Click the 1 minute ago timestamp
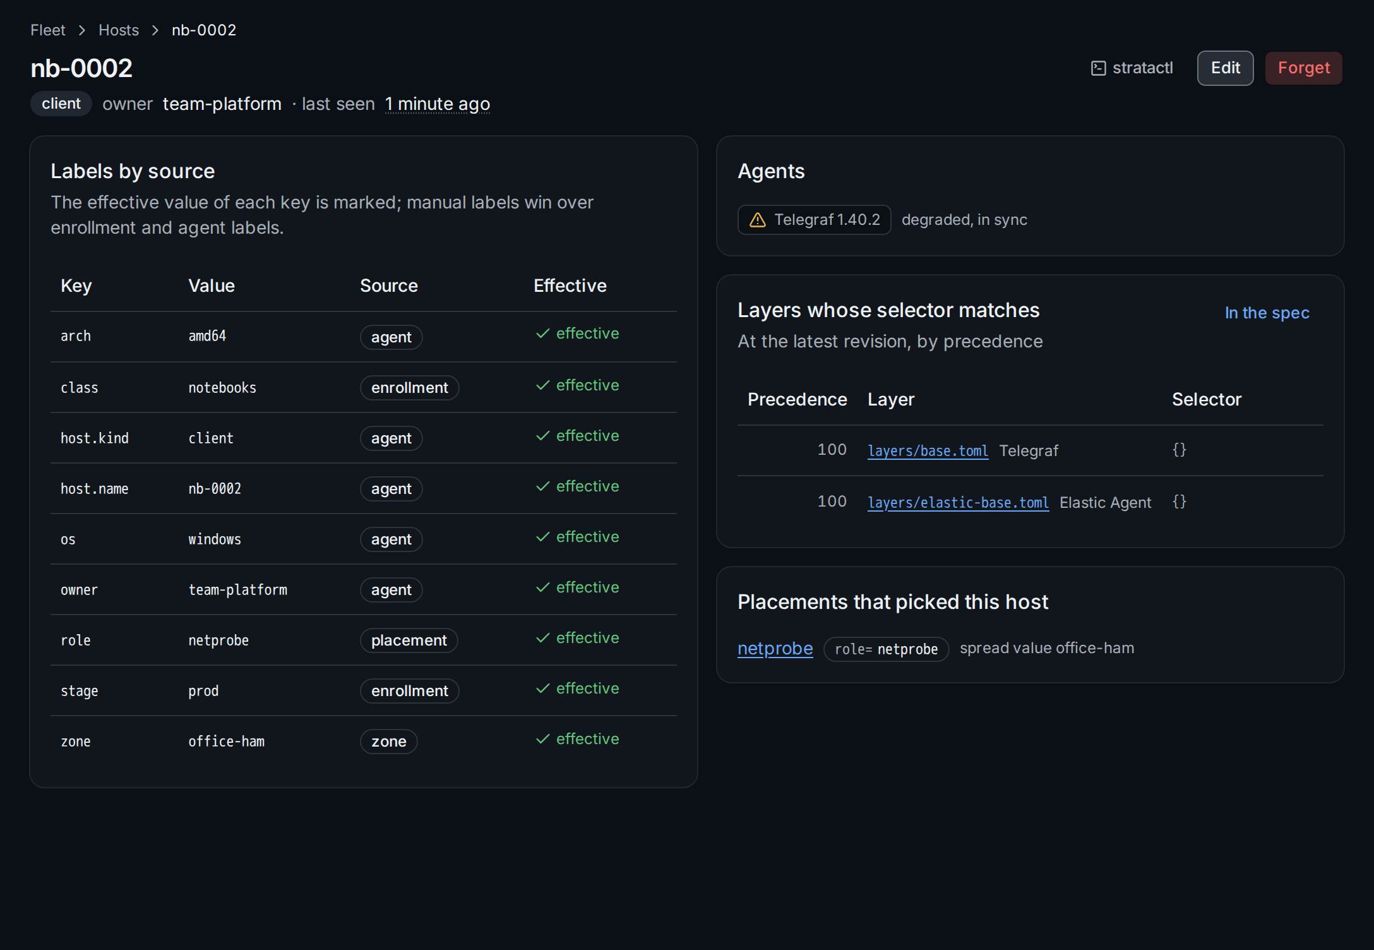1374x950 pixels. [x=438, y=104]
